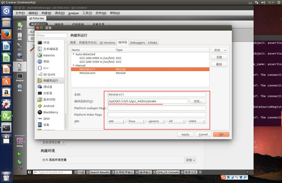
Task: Open the build environment Details (详情) expander
Action: click(x=190, y=160)
